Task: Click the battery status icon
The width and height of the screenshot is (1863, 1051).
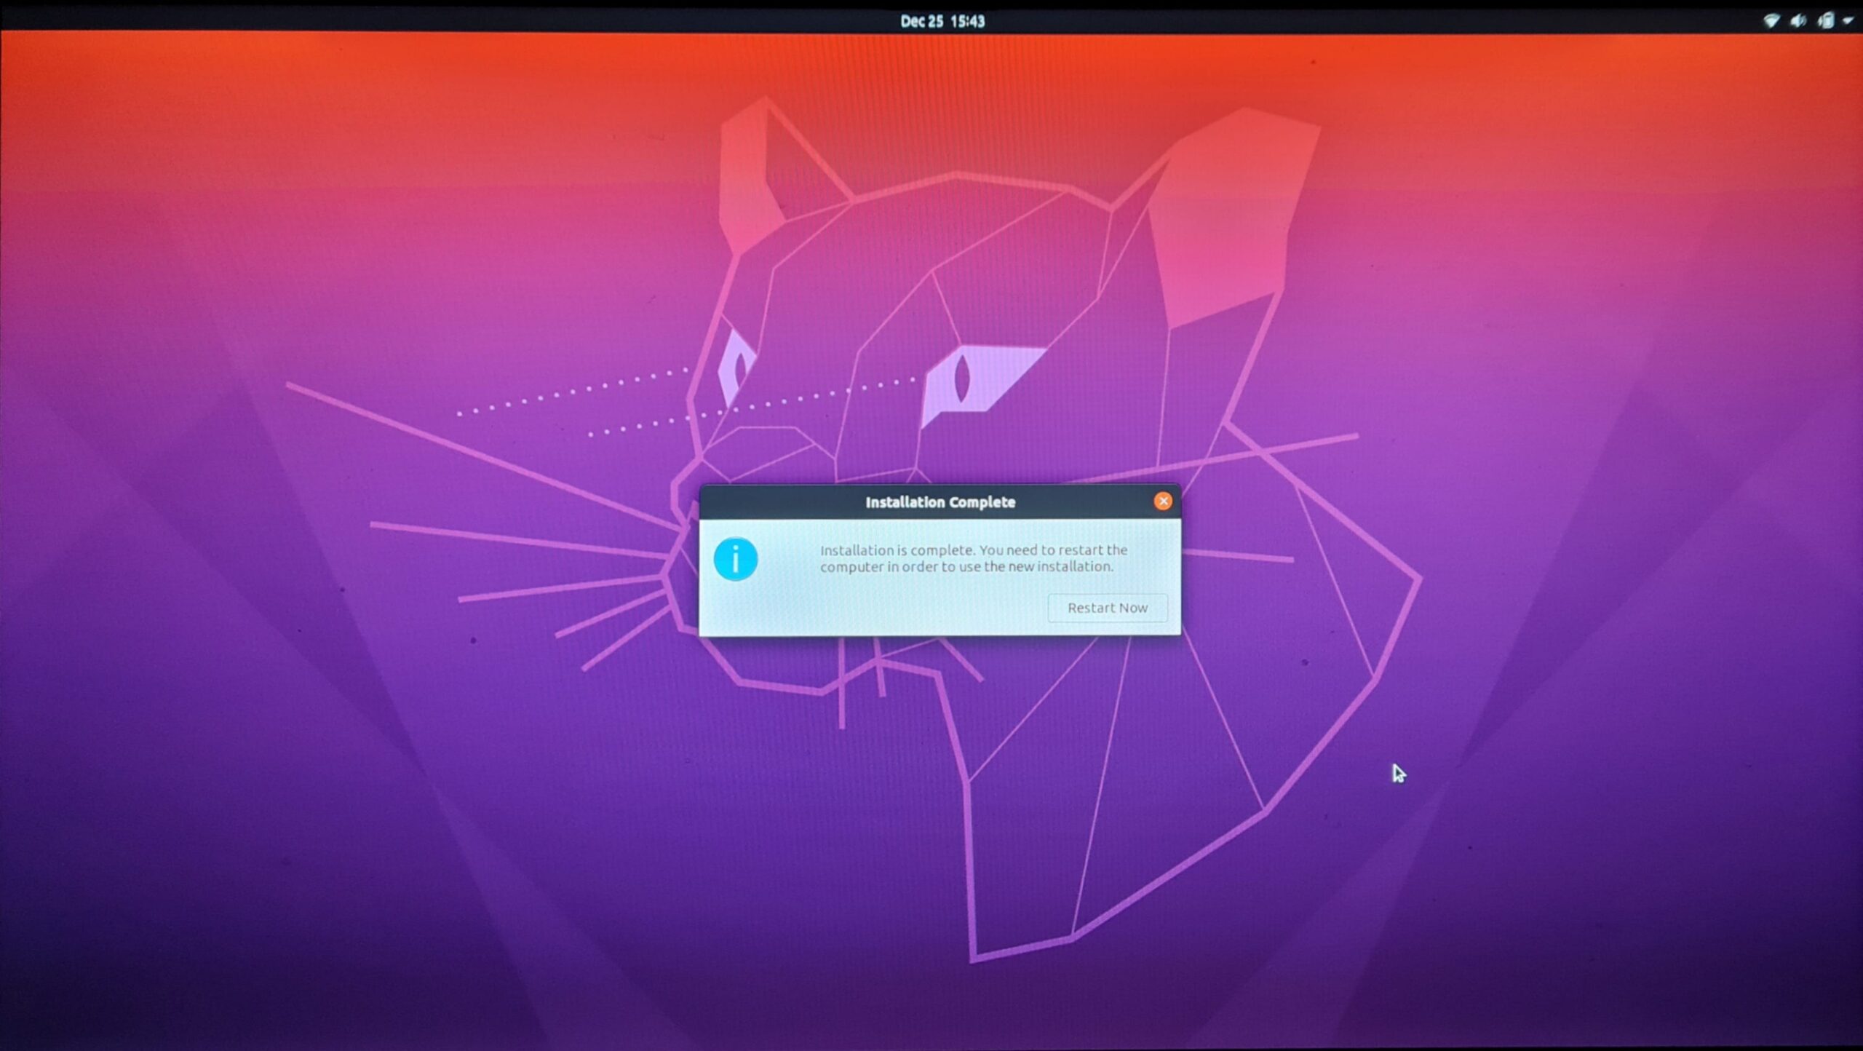Action: tap(1826, 21)
